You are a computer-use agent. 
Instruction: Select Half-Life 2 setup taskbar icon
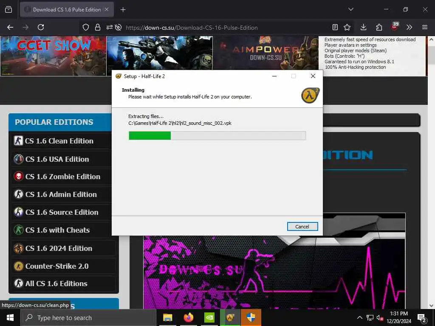click(x=230, y=318)
